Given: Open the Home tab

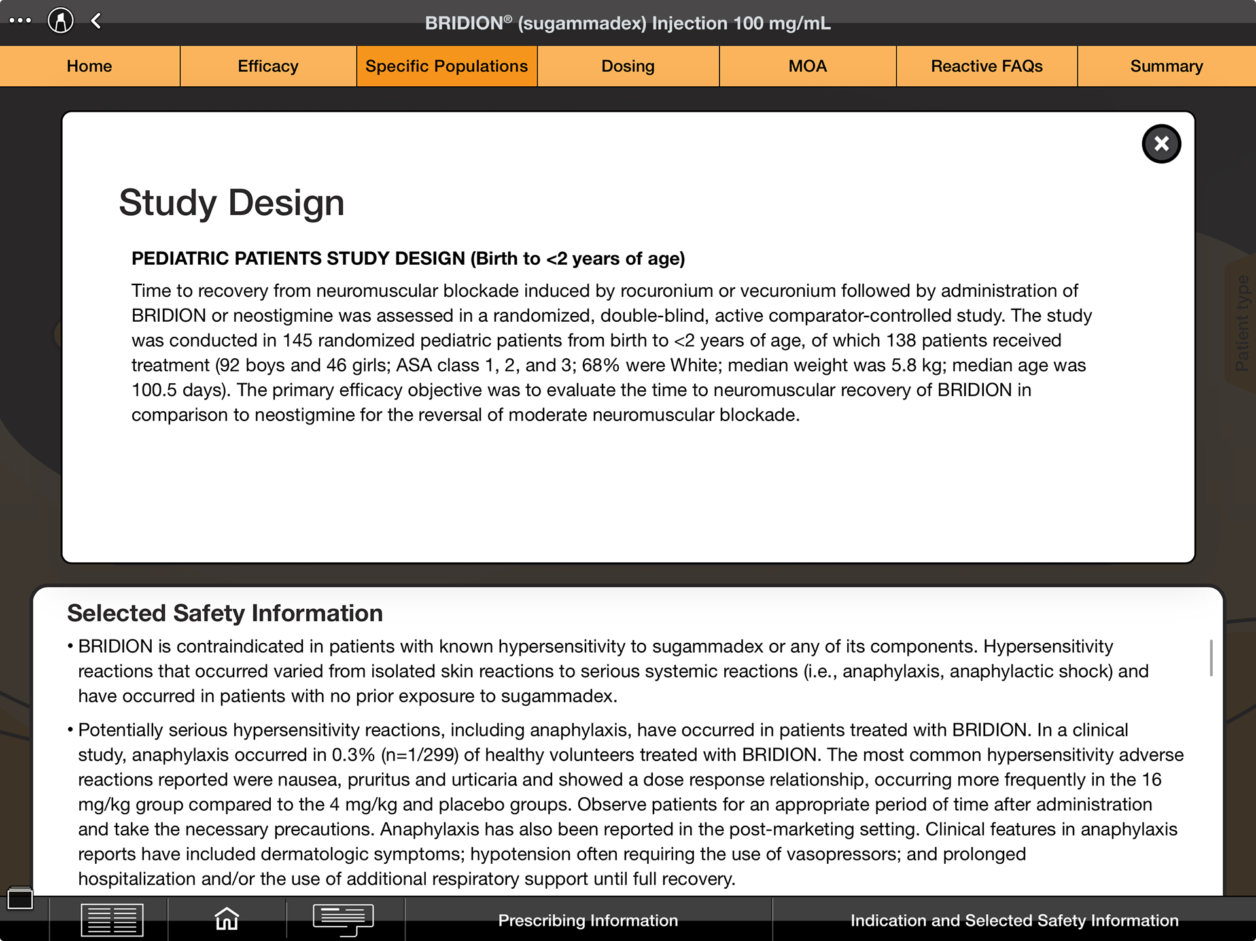Looking at the screenshot, I should click(x=90, y=66).
